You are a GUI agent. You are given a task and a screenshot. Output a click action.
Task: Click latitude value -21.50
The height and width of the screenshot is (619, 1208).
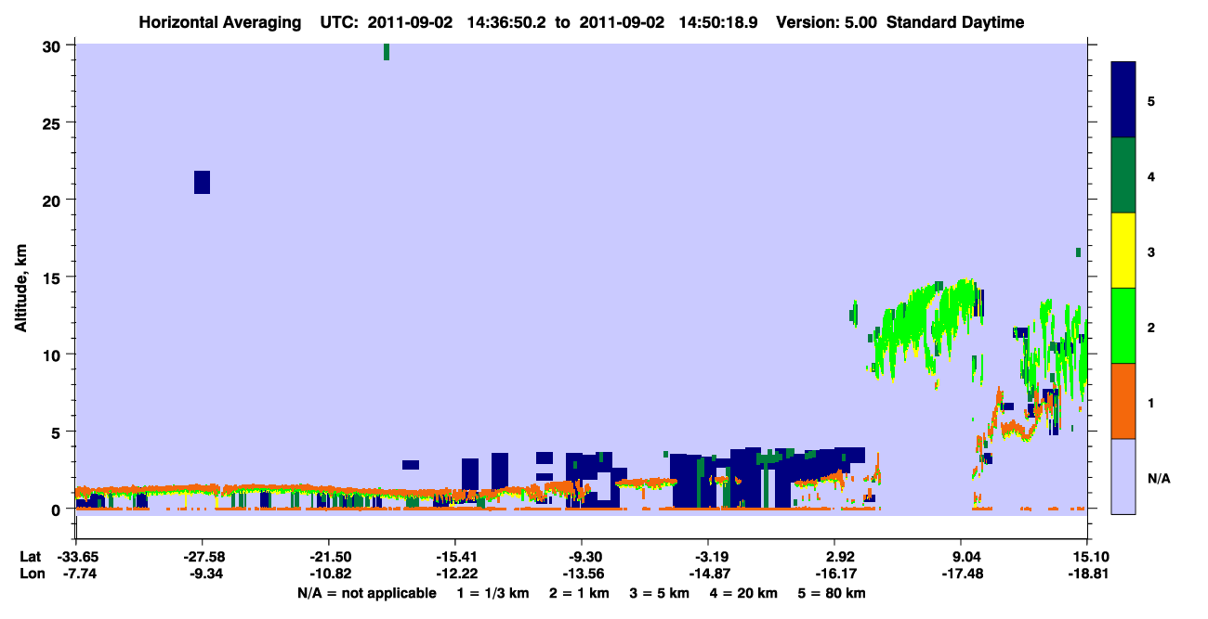coord(329,556)
